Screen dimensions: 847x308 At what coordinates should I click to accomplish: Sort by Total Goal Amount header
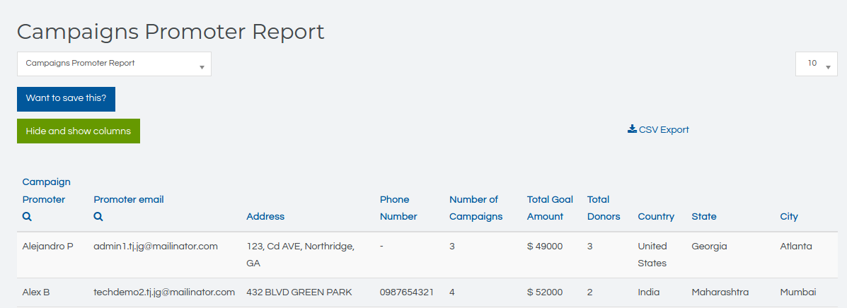click(550, 208)
